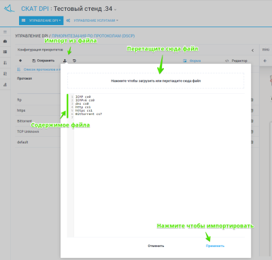Click the Отменить cancel button
The image size is (272, 260).
coord(156,246)
